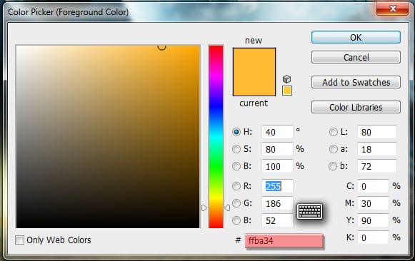The width and height of the screenshot is (415, 261).
Task: Click the Color Picker (Foreground Color) title
Action: pos(69,12)
